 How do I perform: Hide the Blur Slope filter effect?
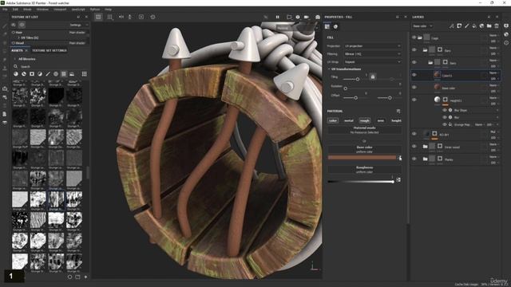pyautogui.click(x=445, y=110)
